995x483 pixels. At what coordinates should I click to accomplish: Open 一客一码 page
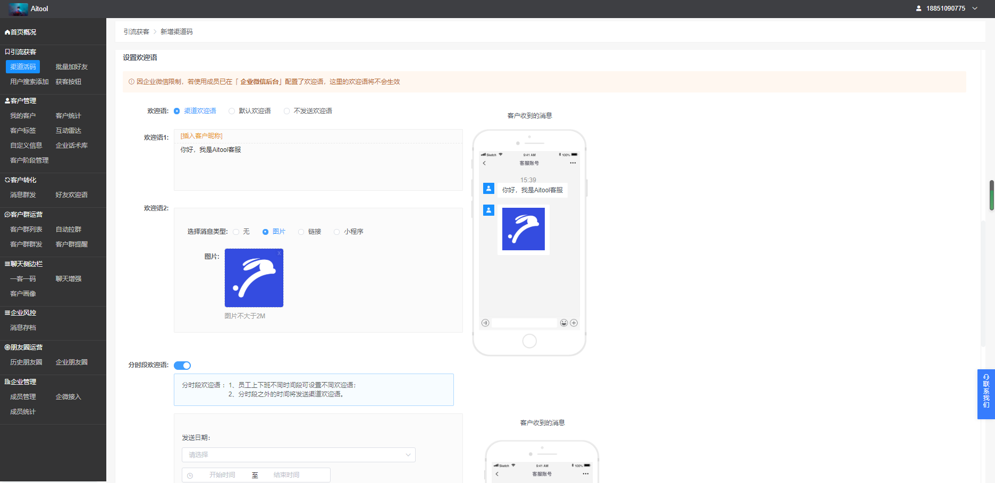(x=23, y=279)
